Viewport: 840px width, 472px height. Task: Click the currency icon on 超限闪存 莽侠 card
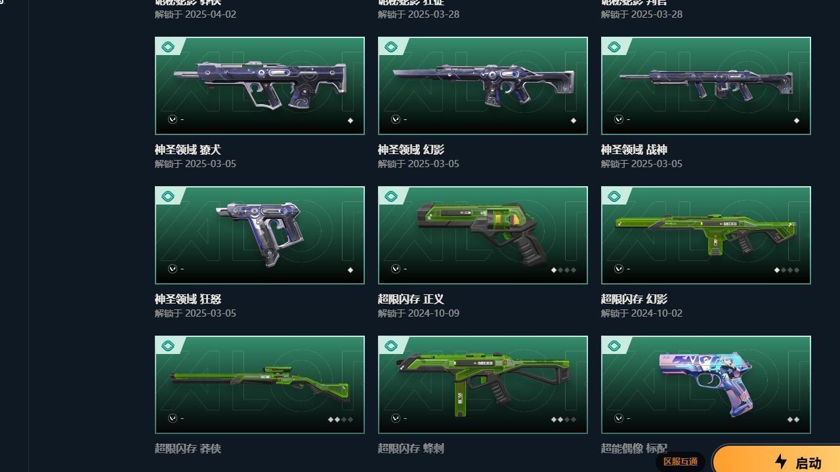(172, 418)
